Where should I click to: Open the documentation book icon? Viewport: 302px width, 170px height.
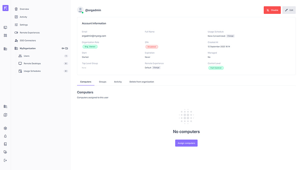(x=5, y=144)
